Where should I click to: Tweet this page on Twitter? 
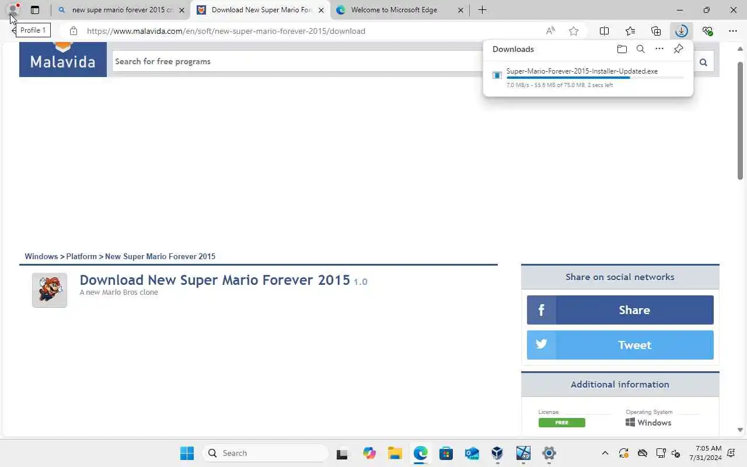(620, 345)
